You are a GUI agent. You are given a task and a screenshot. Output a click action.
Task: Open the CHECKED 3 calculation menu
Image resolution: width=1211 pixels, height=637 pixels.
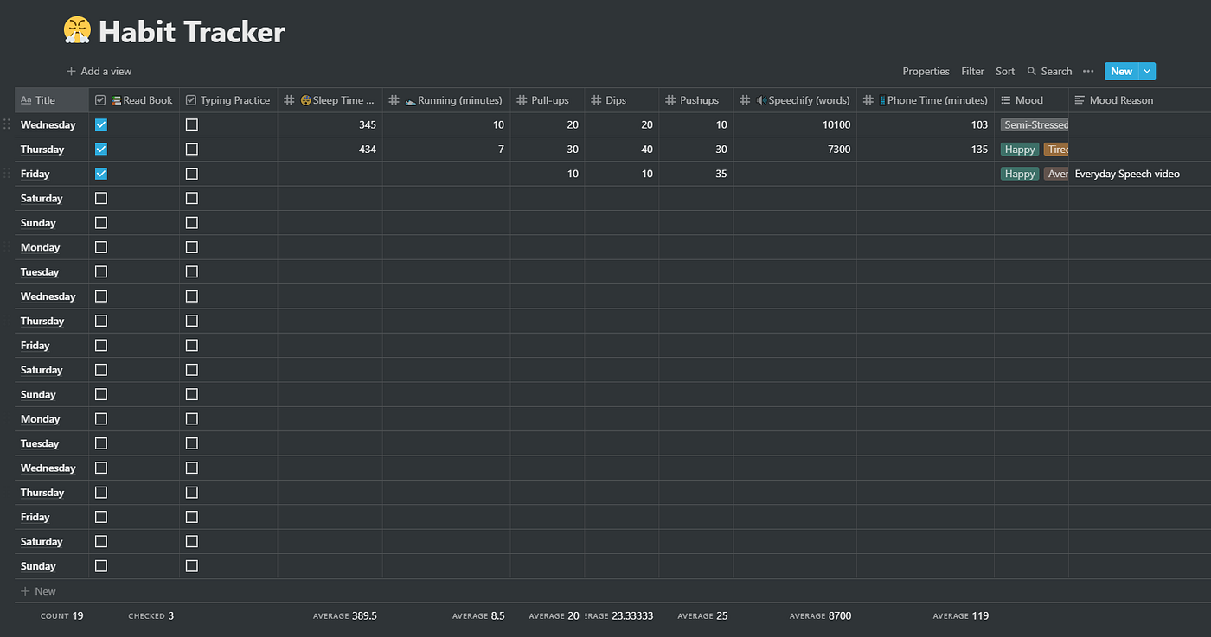pos(151,615)
